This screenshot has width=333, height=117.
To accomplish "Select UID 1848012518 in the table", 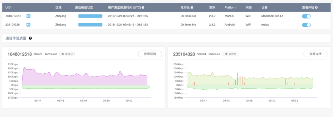I will [13, 16].
